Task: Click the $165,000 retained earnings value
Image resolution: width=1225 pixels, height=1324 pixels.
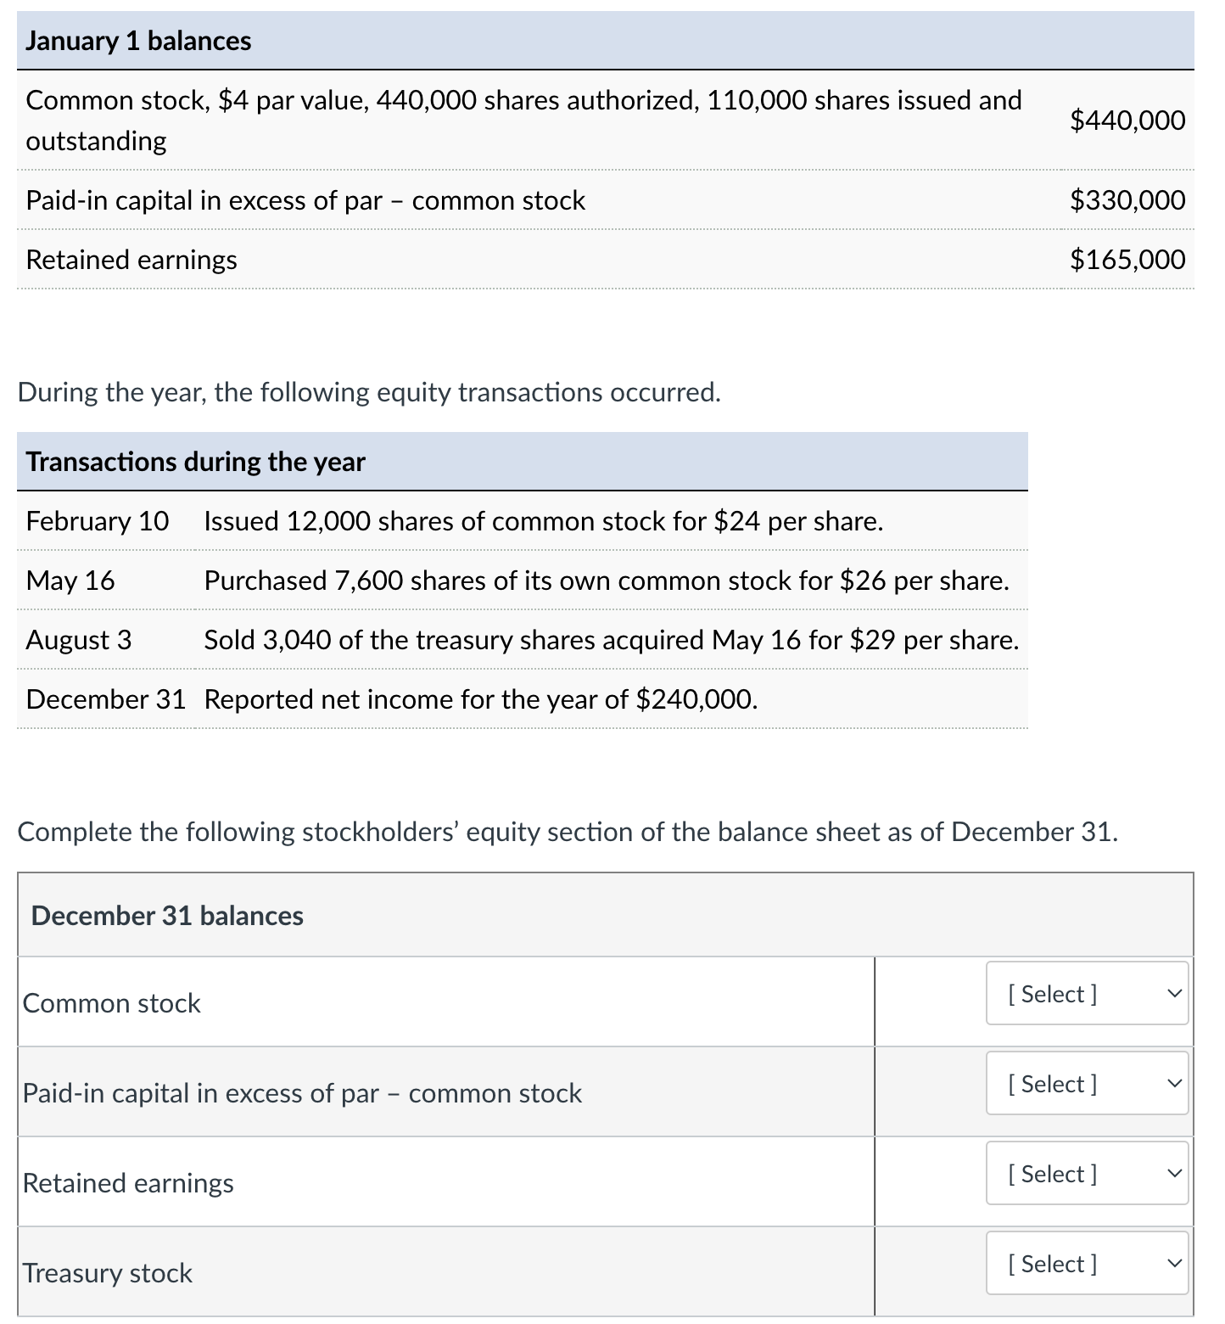Action: click(x=1127, y=260)
